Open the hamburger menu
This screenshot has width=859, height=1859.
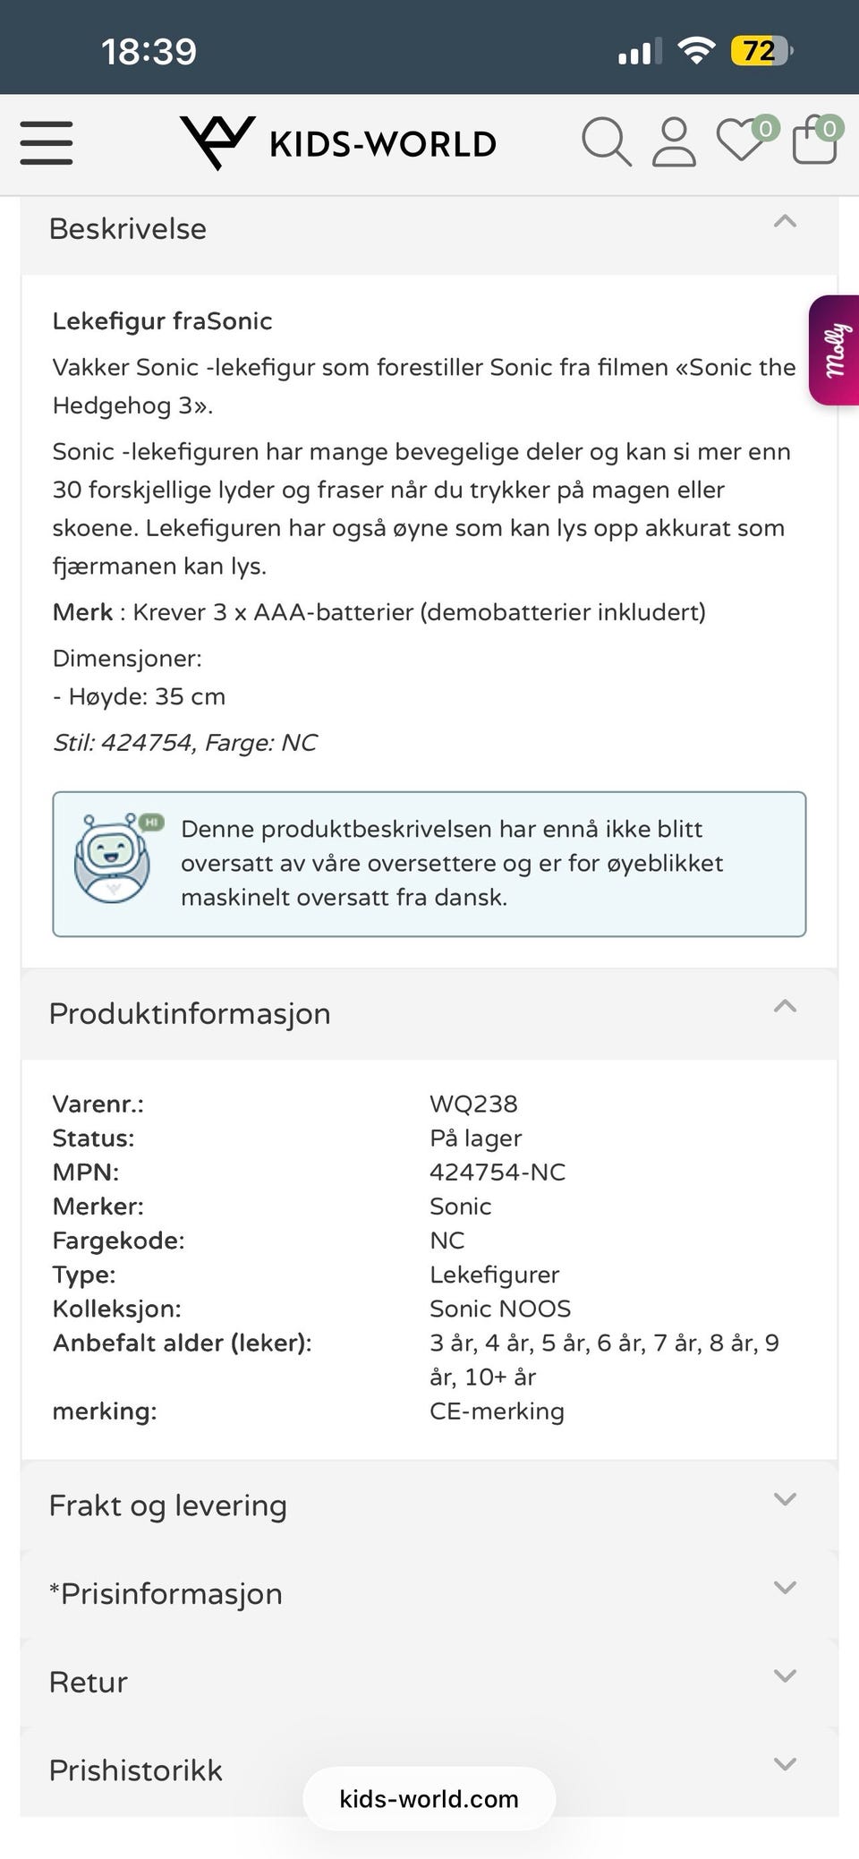click(46, 143)
